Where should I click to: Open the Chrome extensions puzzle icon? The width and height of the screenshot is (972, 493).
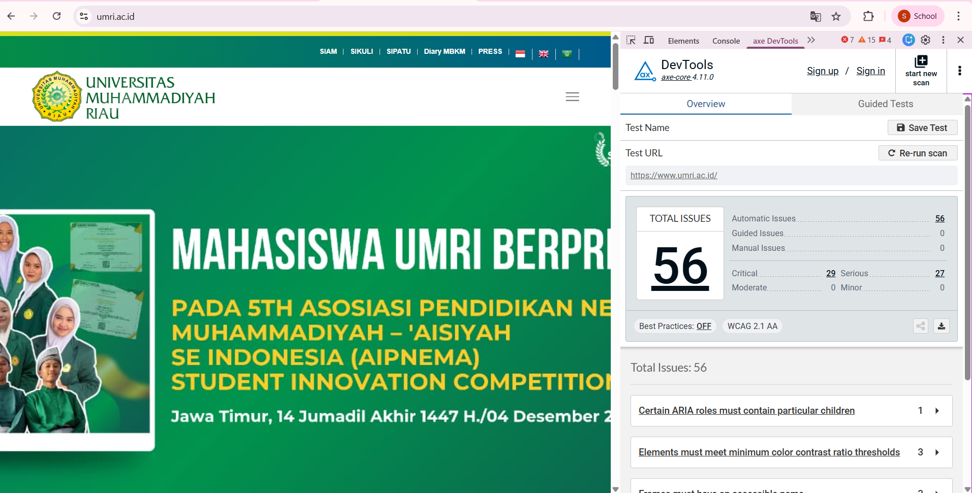(868, 16)
